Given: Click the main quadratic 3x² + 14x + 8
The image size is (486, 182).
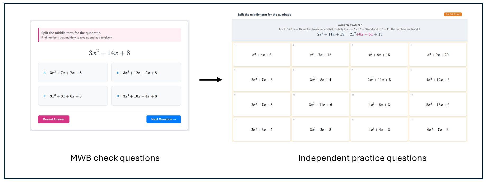Looking at the screenshot, I should point(109,53).
